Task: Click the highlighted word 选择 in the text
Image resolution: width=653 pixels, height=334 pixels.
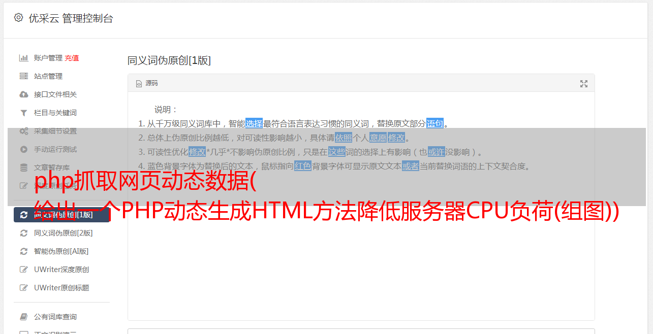Action: click(x=254, y=123)
